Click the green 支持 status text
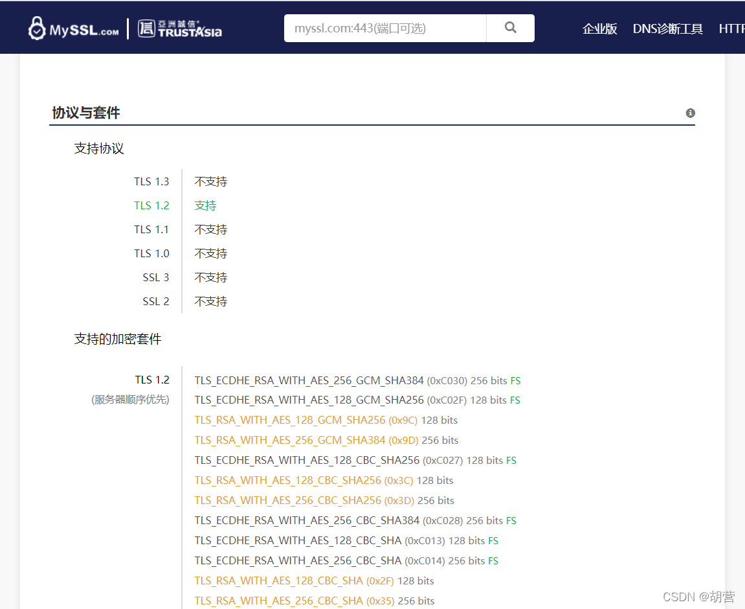 pos(205,205)
